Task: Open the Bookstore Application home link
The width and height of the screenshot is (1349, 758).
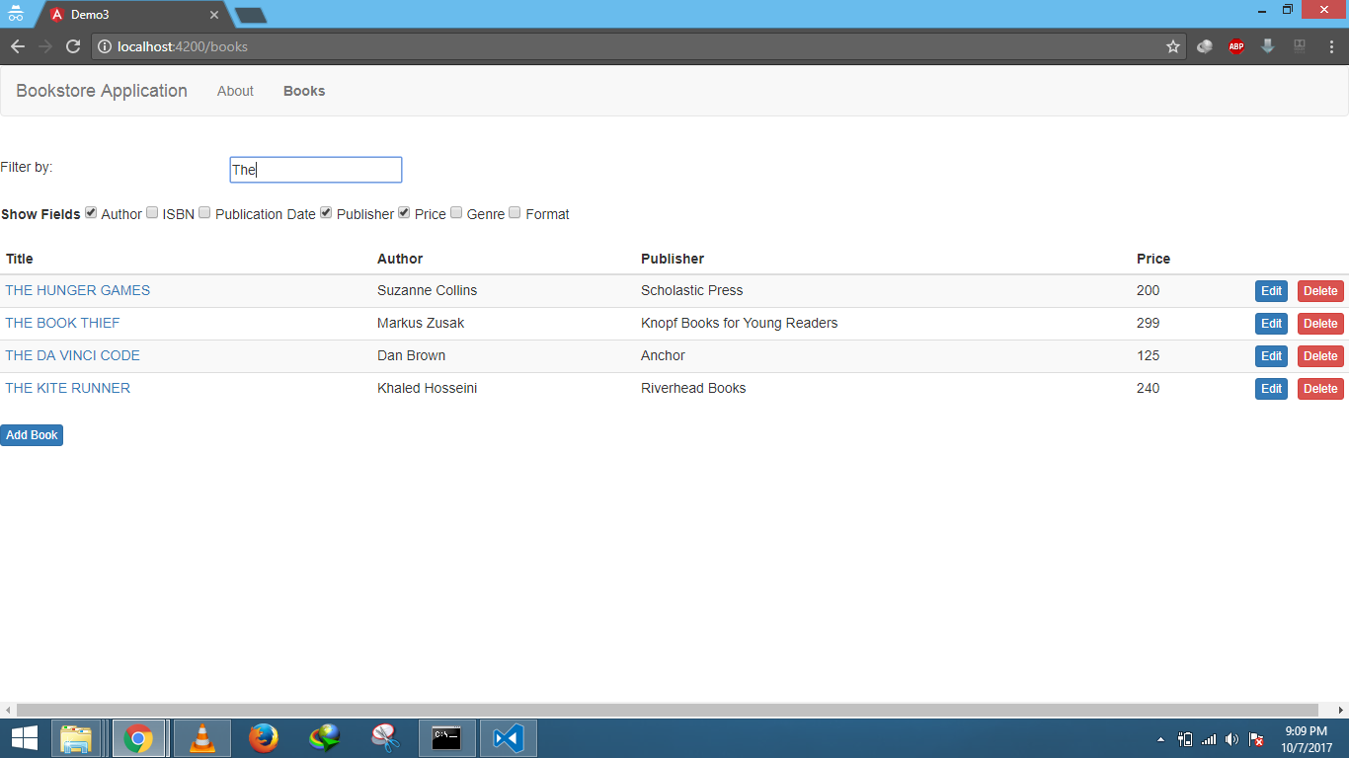Action: [x=102, y=91]
